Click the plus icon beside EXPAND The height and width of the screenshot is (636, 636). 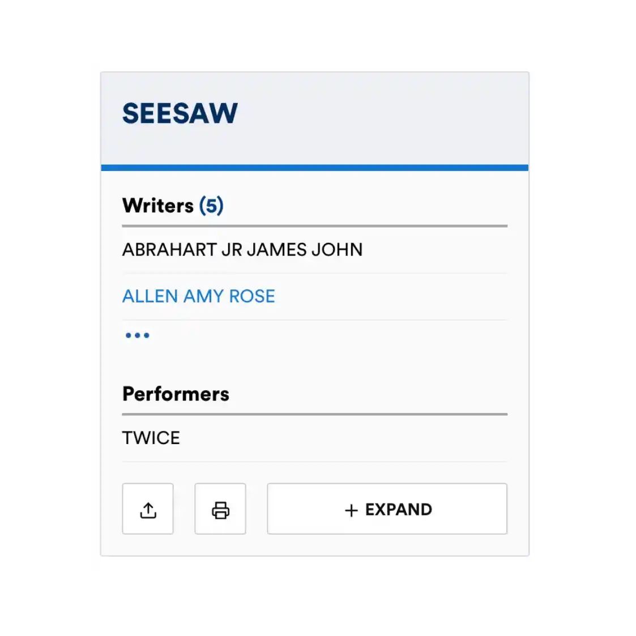351,510
